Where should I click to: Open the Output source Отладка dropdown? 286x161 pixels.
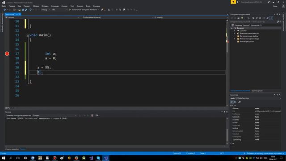click(x=55, y=115)
